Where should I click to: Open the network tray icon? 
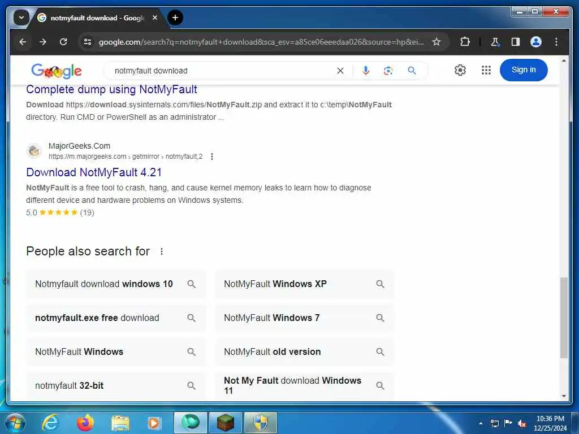494,423
